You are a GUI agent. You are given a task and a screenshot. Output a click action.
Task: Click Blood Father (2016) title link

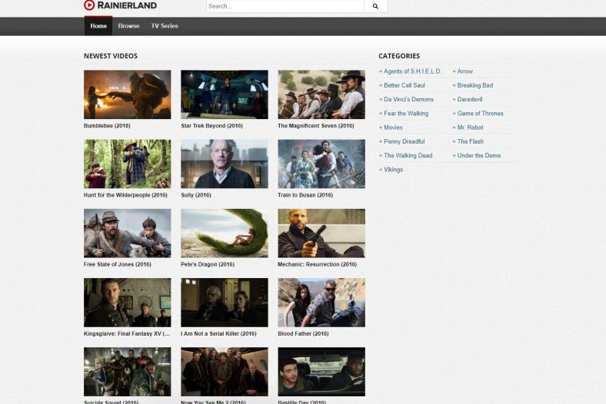click(x=303, y=334)
